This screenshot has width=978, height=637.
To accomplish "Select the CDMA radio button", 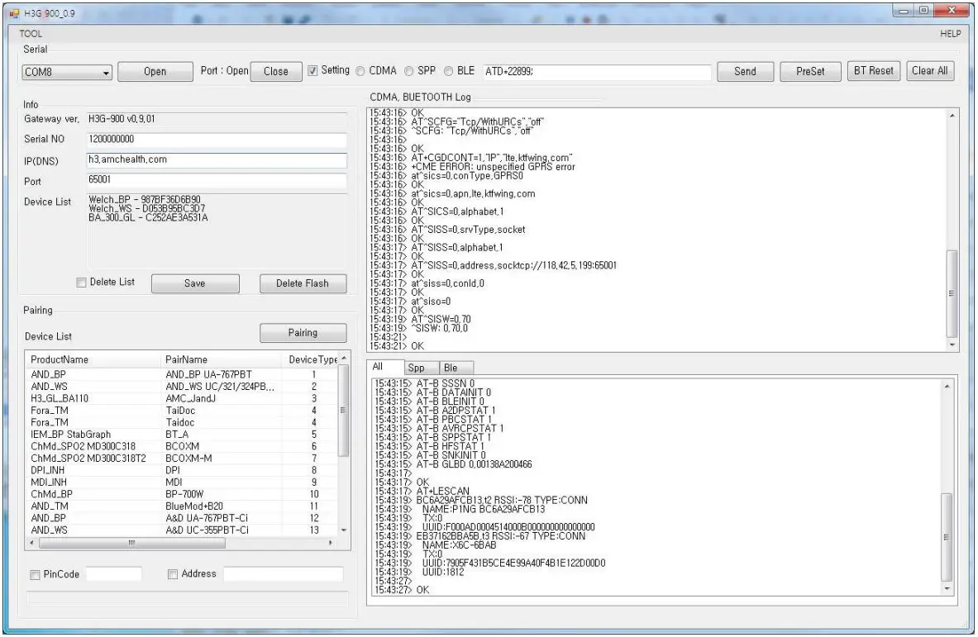I will [360, 71].
